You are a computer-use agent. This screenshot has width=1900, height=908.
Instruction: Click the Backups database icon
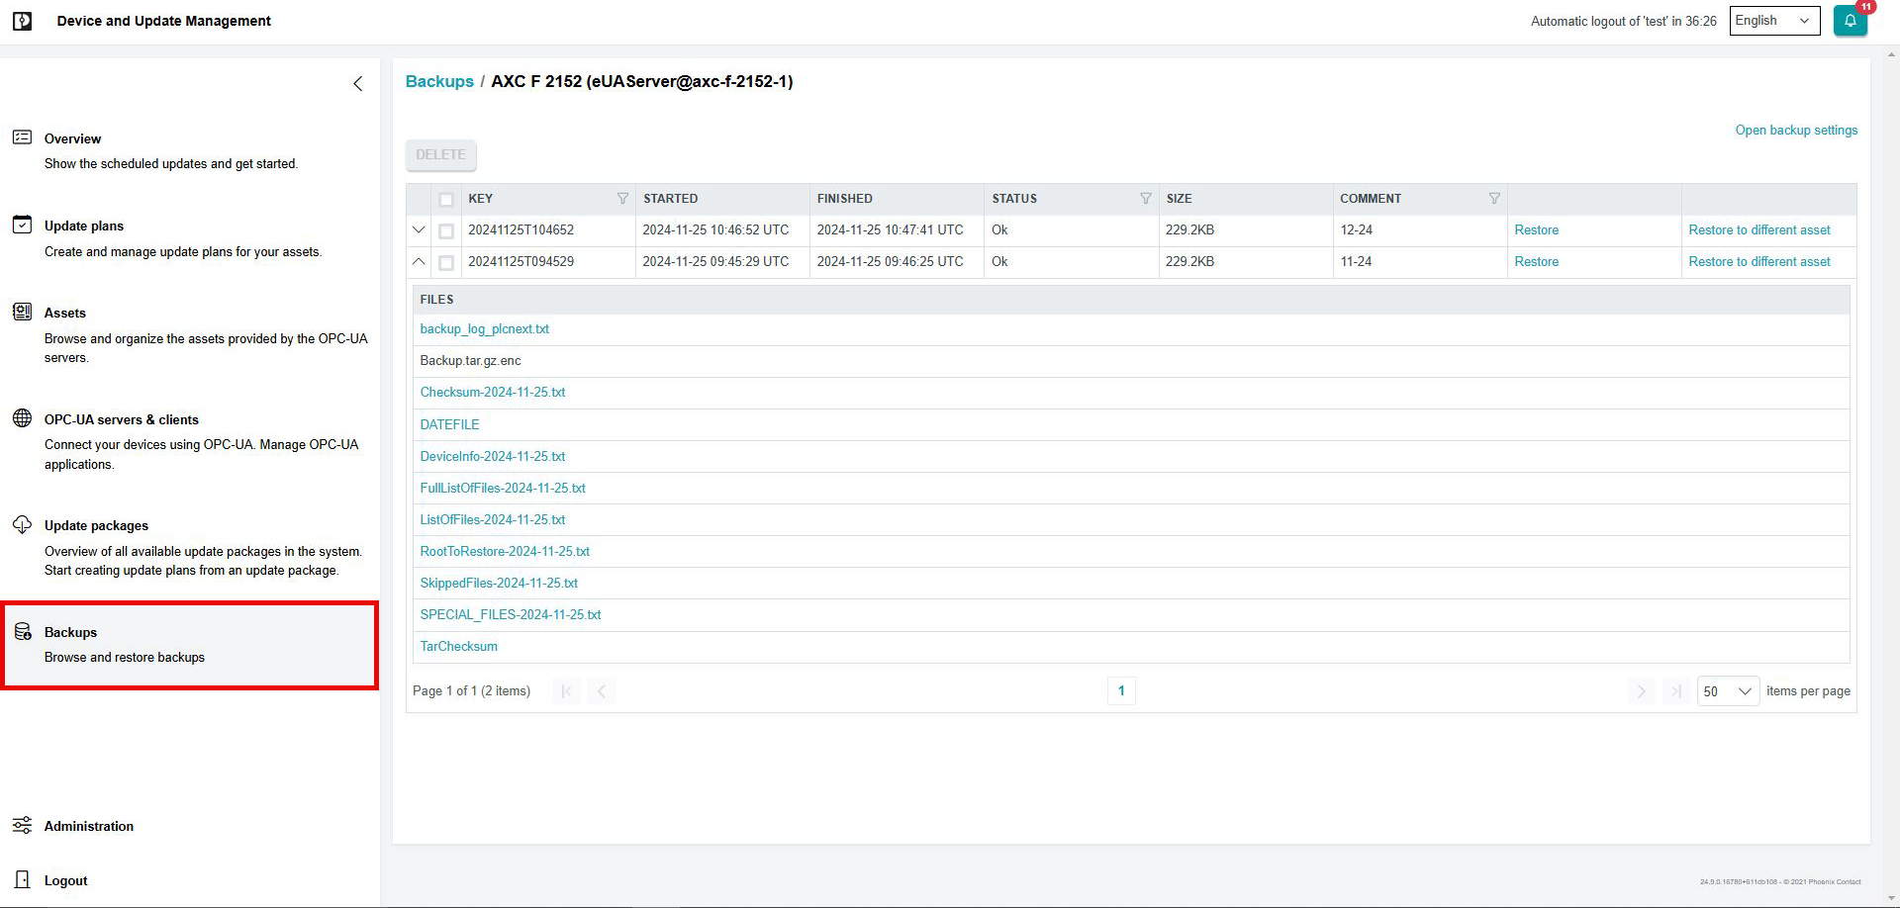point(22,631)
